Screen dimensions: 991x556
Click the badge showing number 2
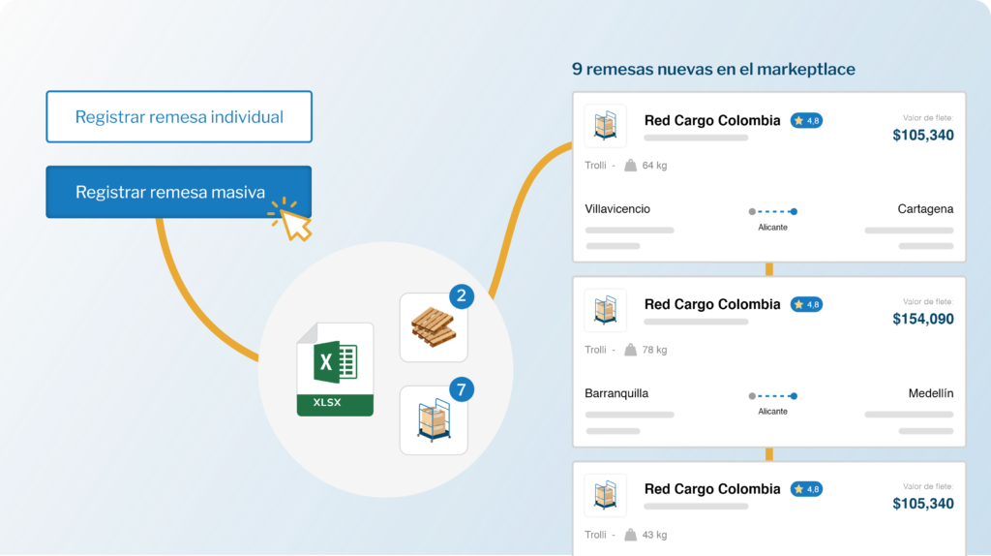click(462, 296)
